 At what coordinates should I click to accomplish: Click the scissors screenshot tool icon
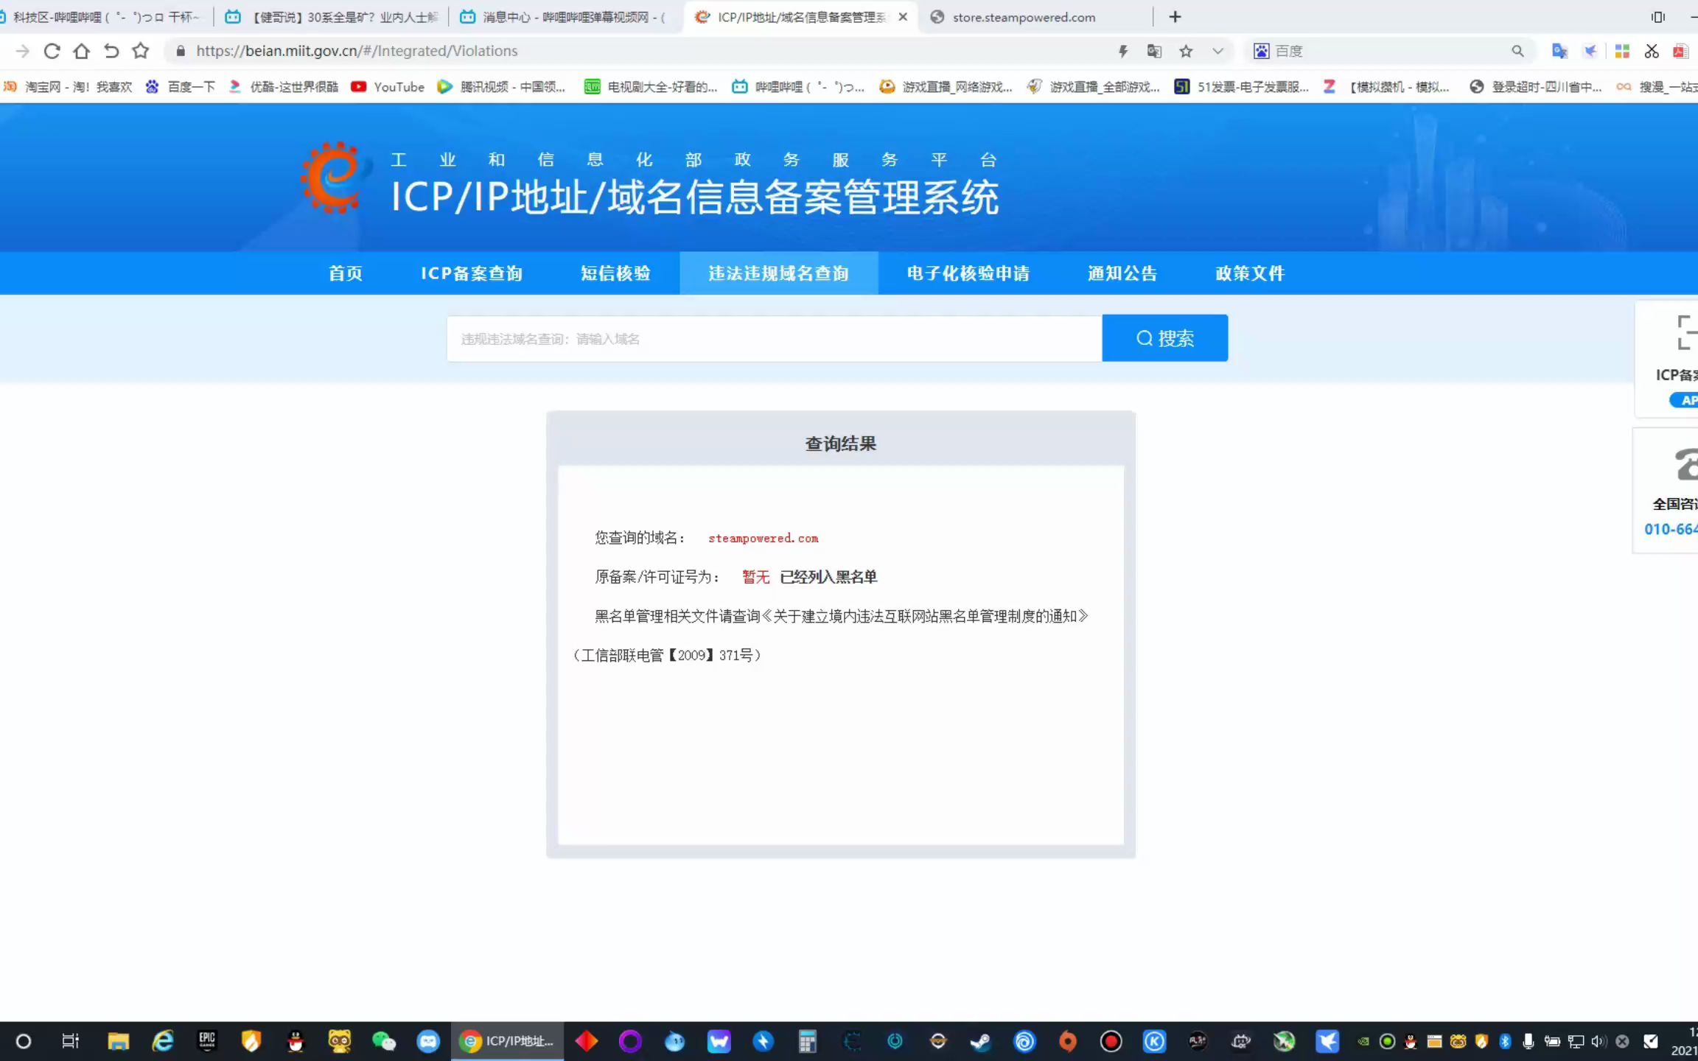pyautogui.click(x=1652, y=51)
